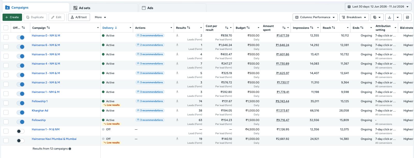Image resolution: width=414 pixels, height=158 pixels.
Task: Turn on the Hairsense 1 - M & NM toggle
Action: (x=20, y=131)
